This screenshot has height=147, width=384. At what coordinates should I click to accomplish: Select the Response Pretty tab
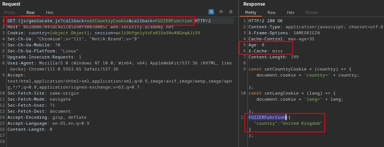coord(250,12)
